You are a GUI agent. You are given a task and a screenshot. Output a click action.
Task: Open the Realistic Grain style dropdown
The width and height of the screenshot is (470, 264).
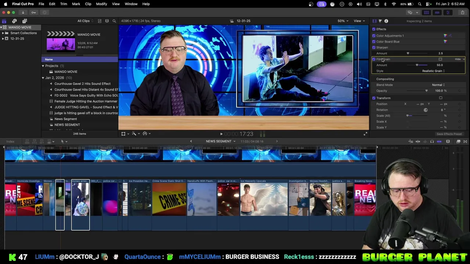pyautogui.click(x=433, y=71)
